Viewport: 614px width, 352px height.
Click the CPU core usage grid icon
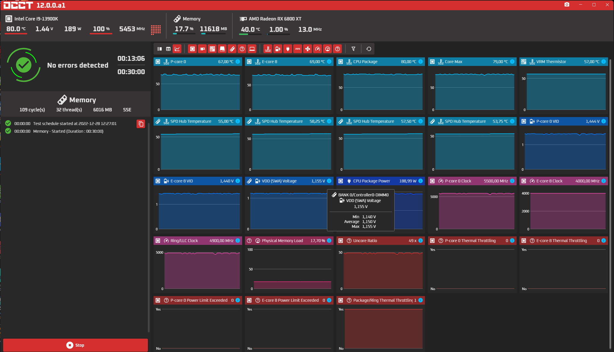[x=156, y=30]
